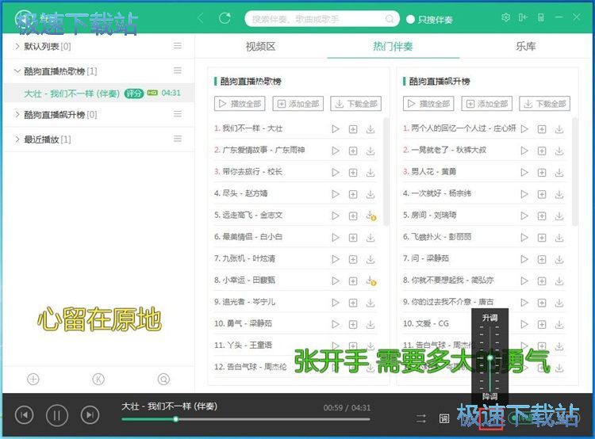
Task: Toggle the playback order mode icon
Action: pyautogui.click(x=421, y=418)
